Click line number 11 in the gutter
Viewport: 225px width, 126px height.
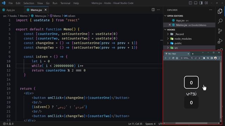coord(8,66)
